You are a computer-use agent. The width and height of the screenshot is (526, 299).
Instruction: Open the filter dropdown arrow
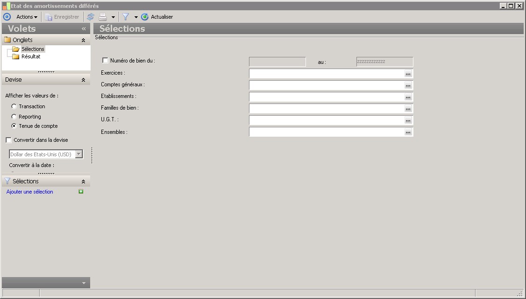point(136,17)
